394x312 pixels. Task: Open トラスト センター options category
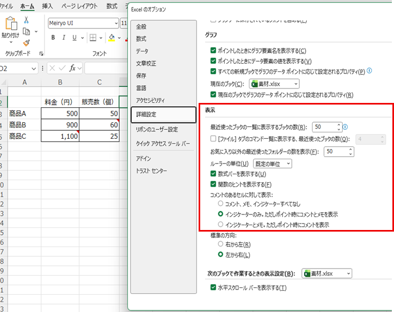[151, 170]
